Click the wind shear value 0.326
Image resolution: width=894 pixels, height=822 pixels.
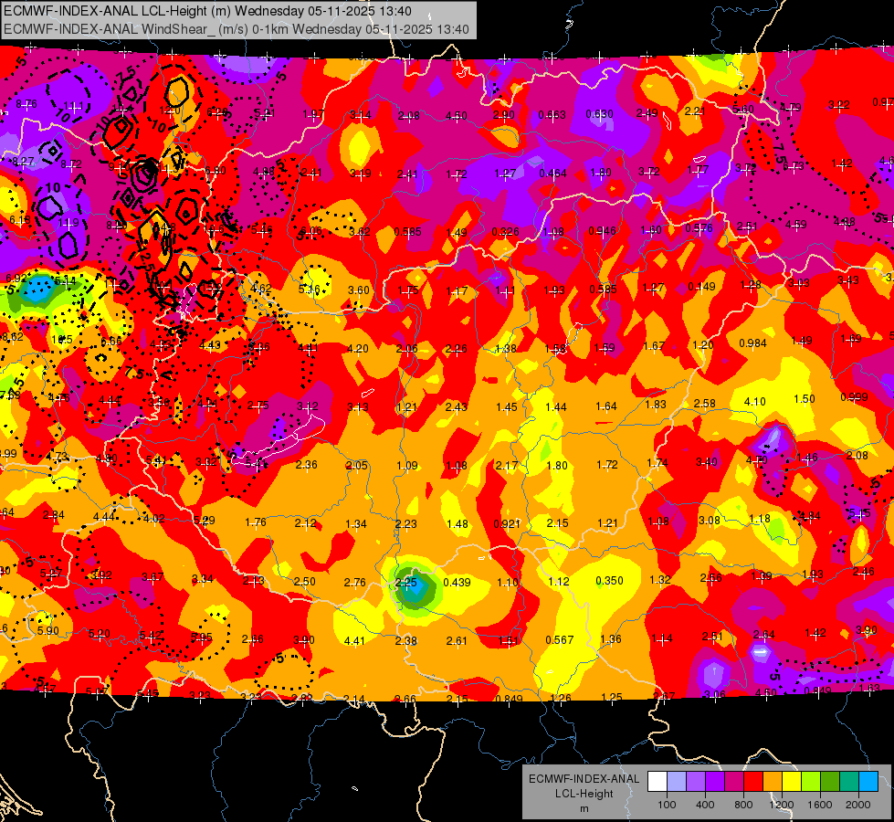505,232
